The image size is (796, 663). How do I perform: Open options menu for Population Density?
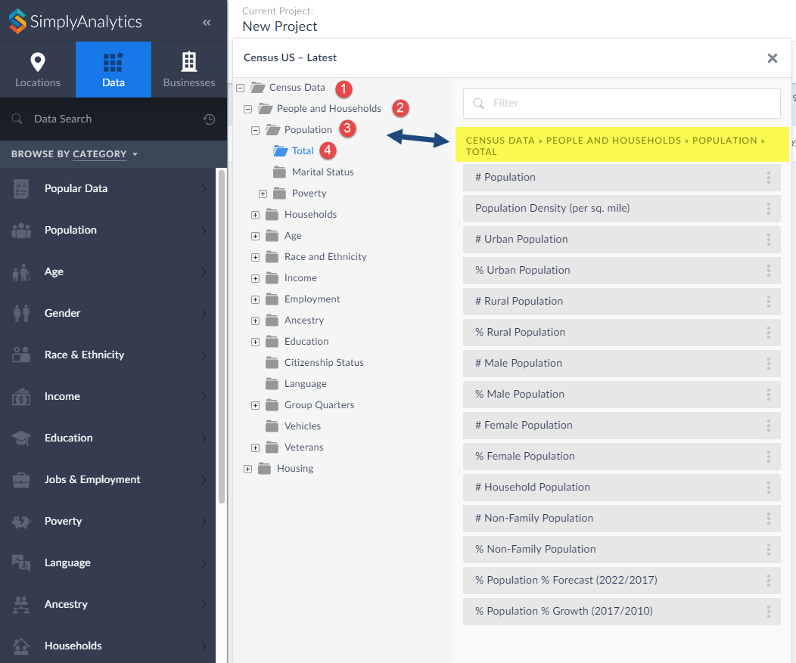pyautogui.click(x=769, y=209)
